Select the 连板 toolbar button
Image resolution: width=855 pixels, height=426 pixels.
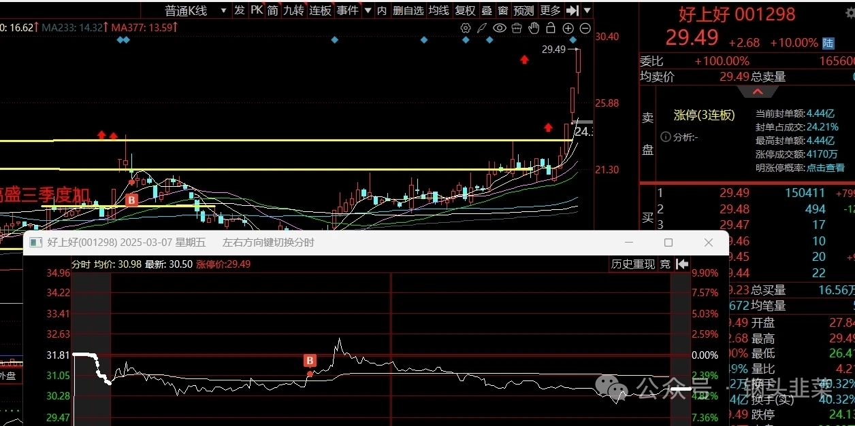[x=320, y=10]
